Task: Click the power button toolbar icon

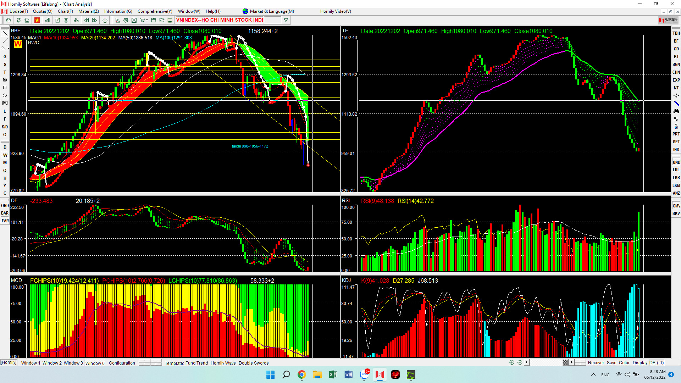Action: pos(105,20)
